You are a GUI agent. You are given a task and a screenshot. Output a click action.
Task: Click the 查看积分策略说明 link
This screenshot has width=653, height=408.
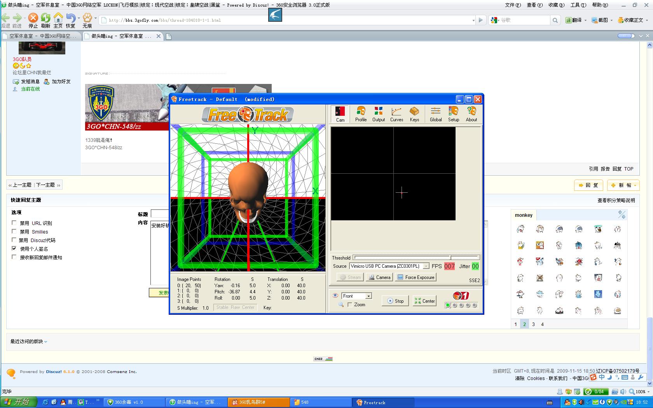616,201
